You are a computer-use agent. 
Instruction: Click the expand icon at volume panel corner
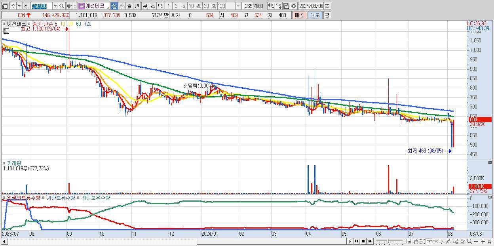click(490, 163)
